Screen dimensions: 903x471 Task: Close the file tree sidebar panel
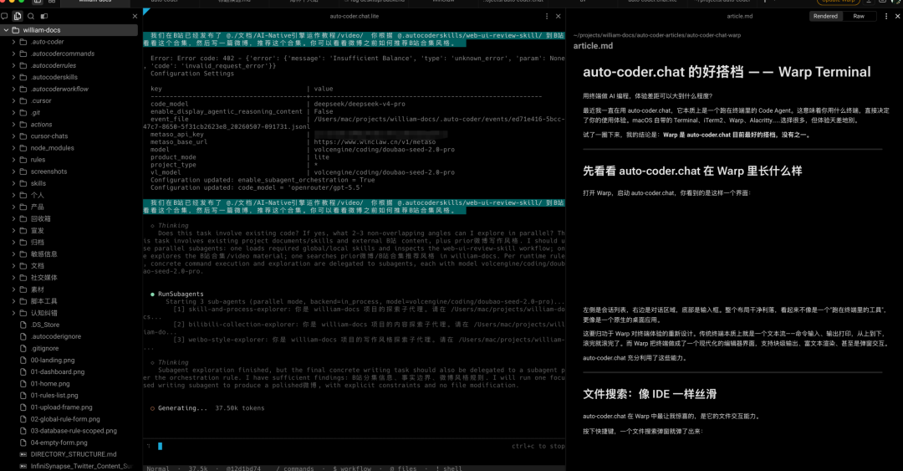(135, 16)
